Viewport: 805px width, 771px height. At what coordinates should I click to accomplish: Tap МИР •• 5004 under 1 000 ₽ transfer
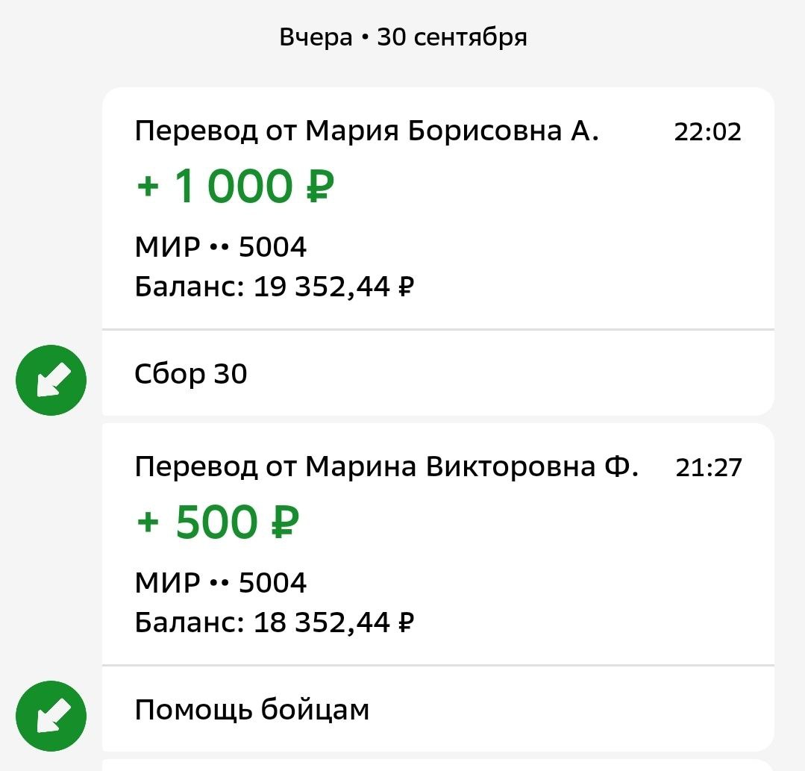221,247
